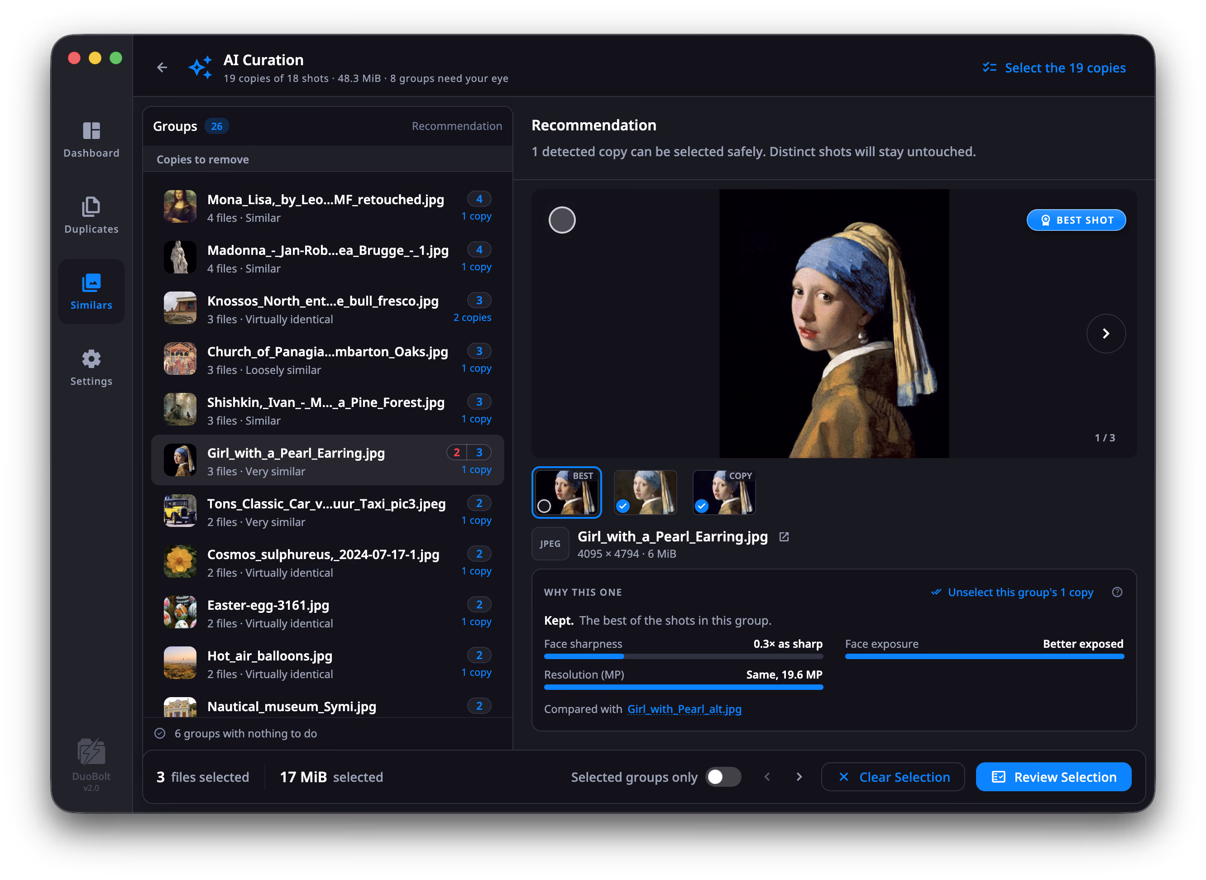
Task: Click the 1 copy label on Tons_Classic_Car row
Action: (x=476, y=521)
